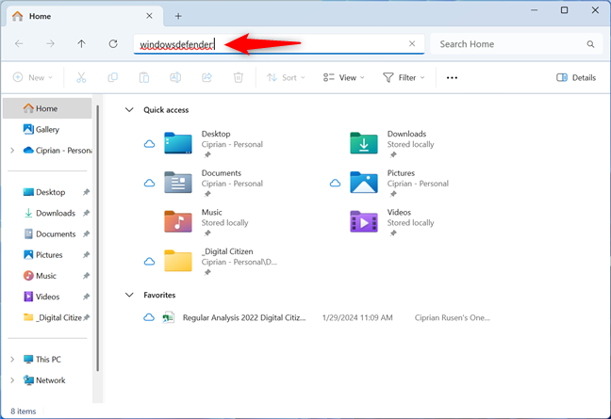This screenshot has height=419, width=611.
Task: Open Regular Analysis 2022 Digital Citizen file
Action: [243, 318]
